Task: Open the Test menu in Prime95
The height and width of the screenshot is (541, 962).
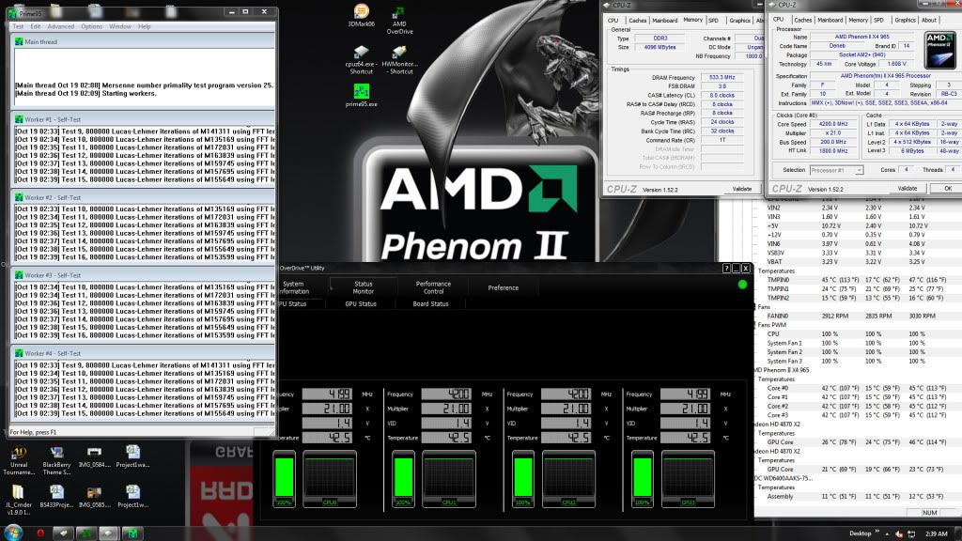Action: click(x=18, y=26)
